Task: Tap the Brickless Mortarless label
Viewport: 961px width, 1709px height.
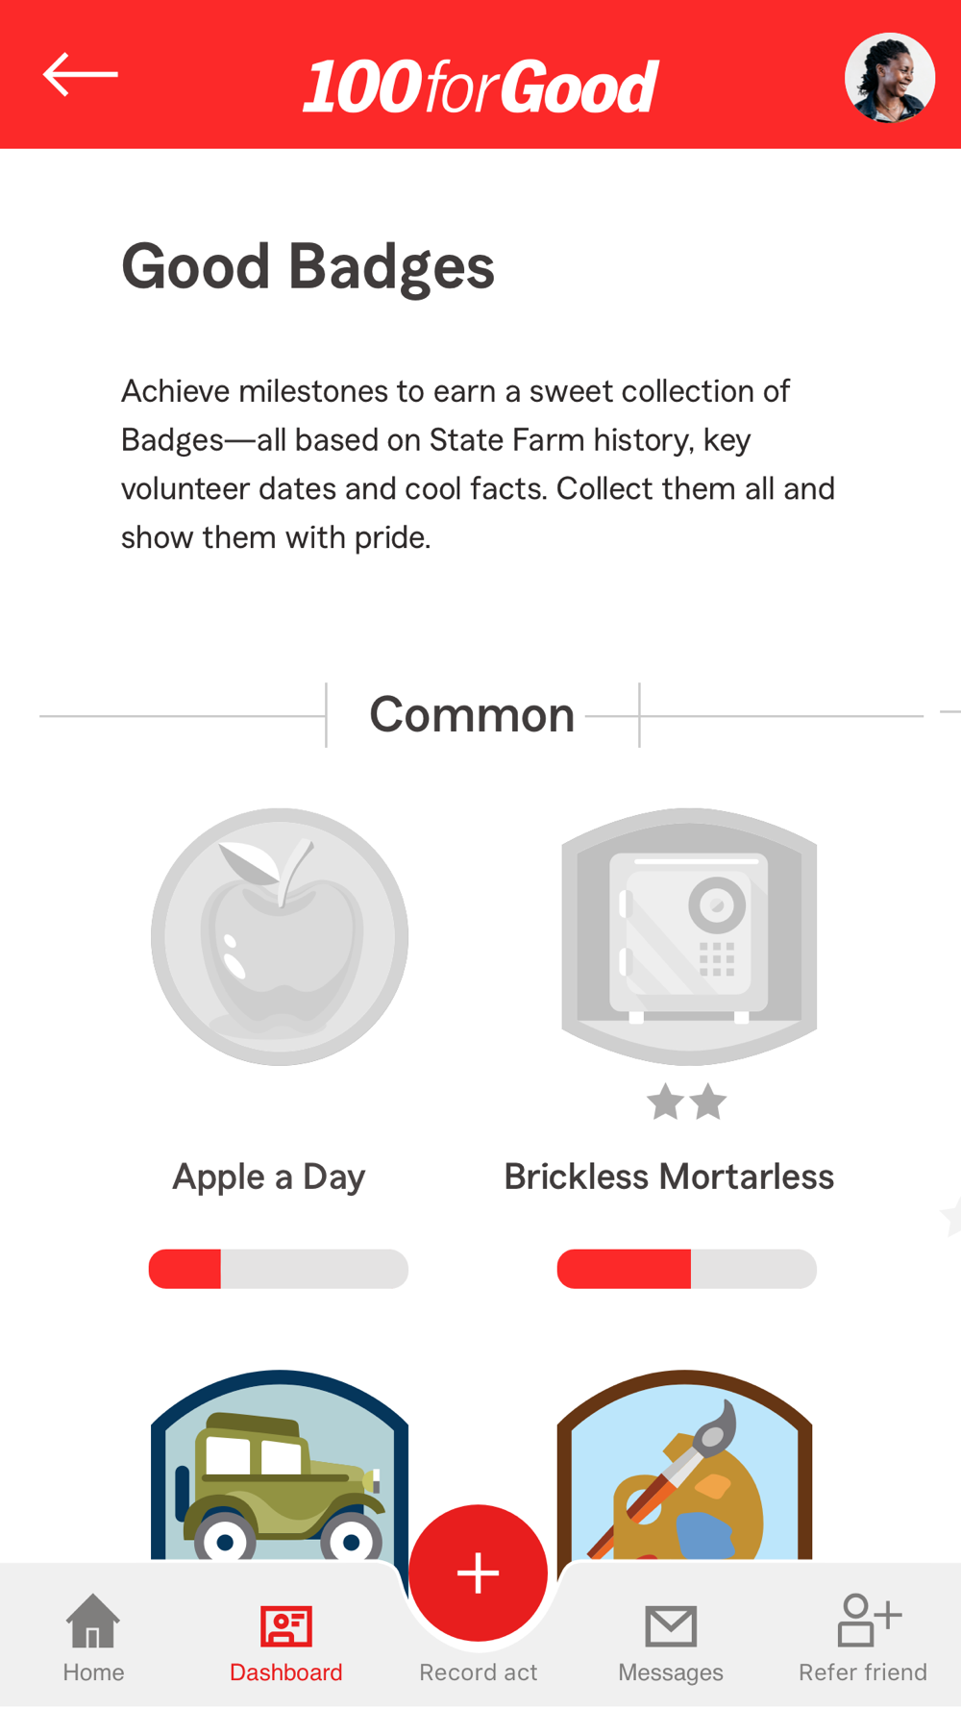Action: tap(669, 1176)
